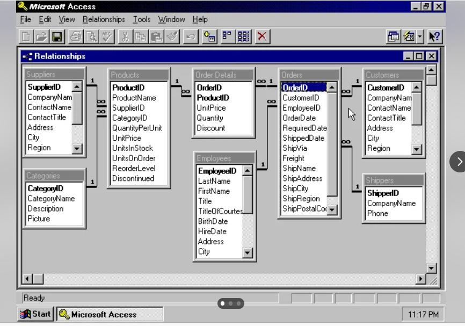Screen dimensions: 465x326
Task: Save the relationships layout with floppy icon
Action: 57,37
